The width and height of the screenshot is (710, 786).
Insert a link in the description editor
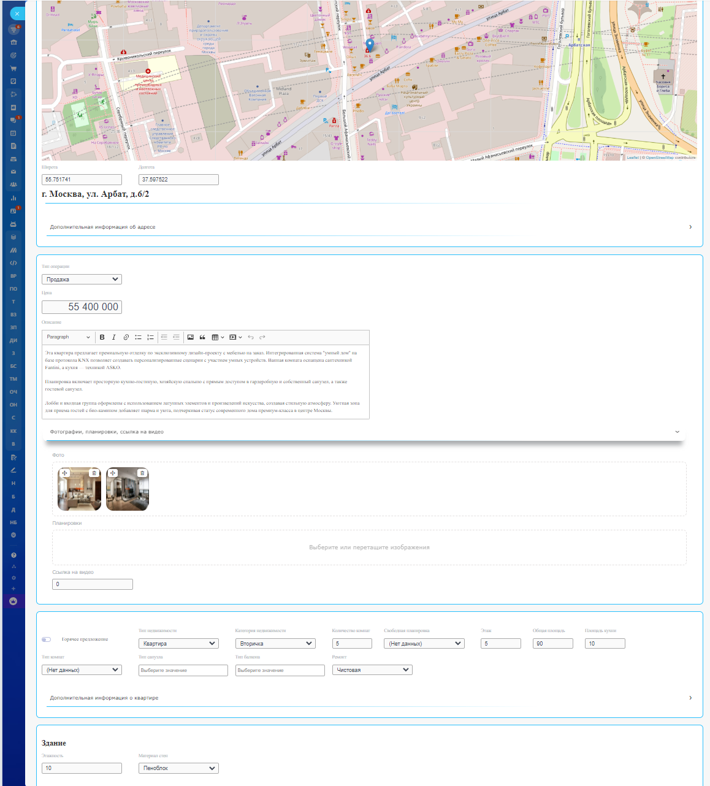click(126, 337)
